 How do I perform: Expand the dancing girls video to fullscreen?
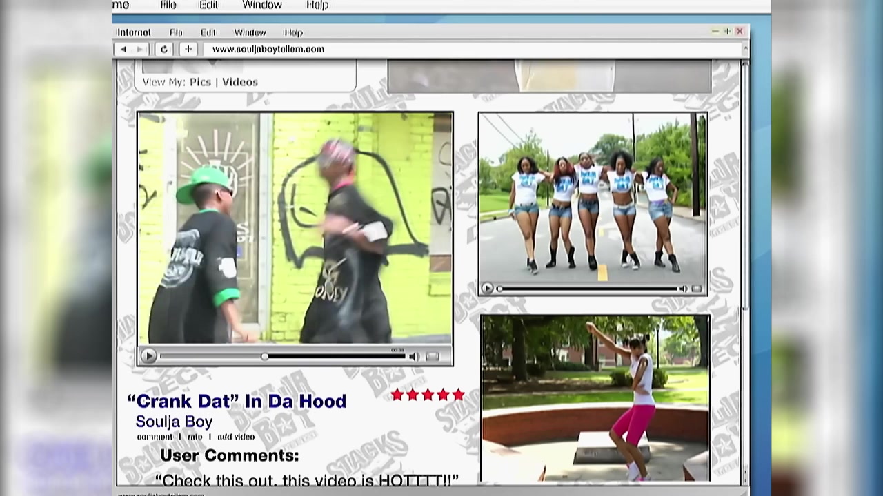(696, 289)
